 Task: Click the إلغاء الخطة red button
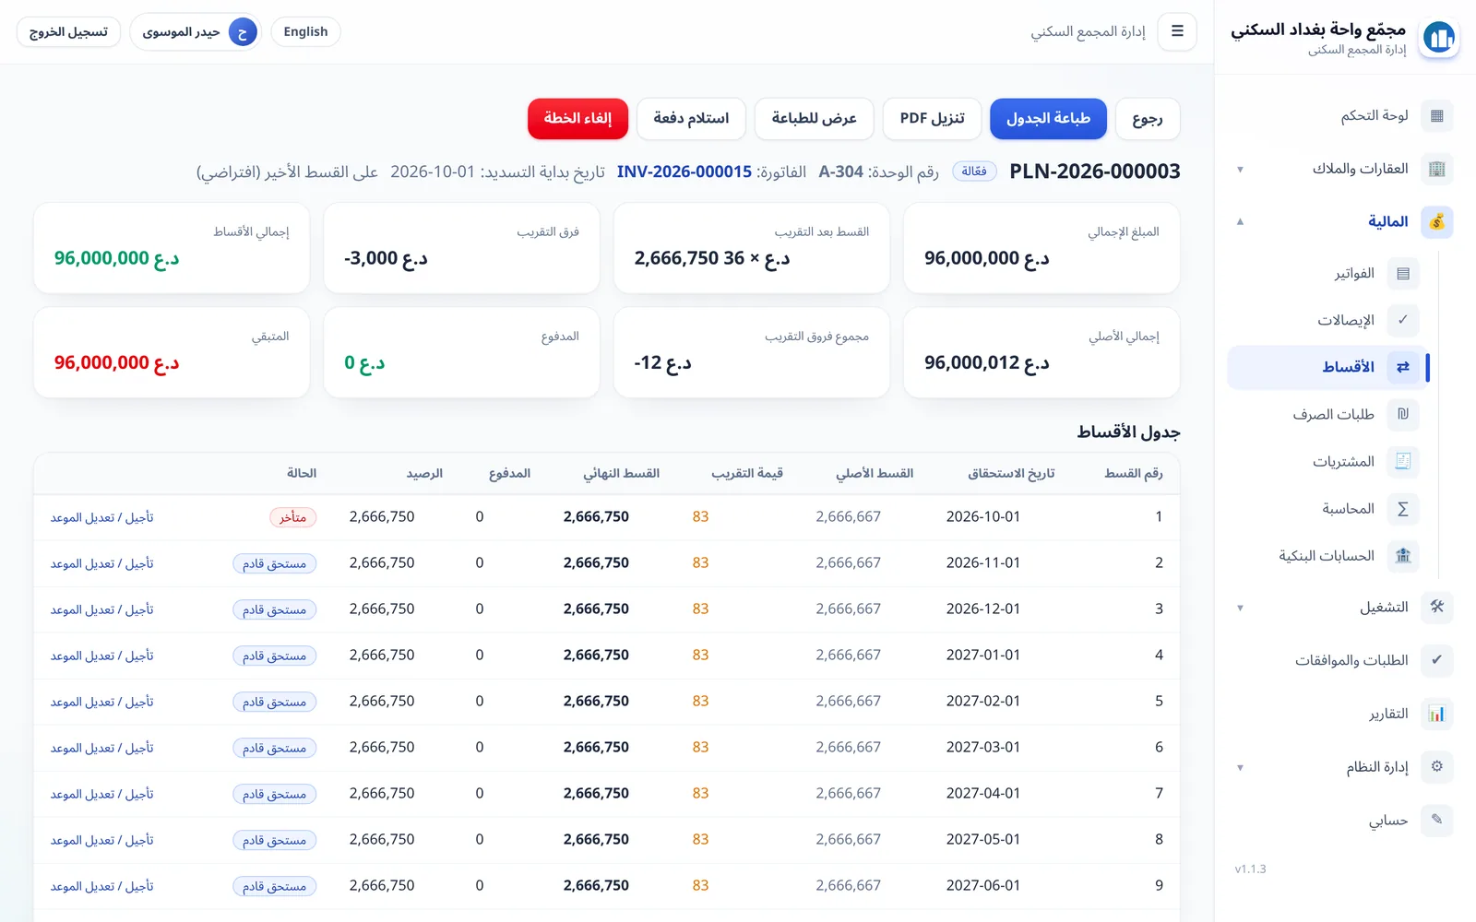577,119
